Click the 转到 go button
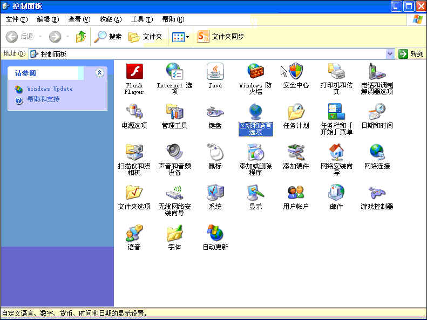The image size is (427, 320). [411, 54]
